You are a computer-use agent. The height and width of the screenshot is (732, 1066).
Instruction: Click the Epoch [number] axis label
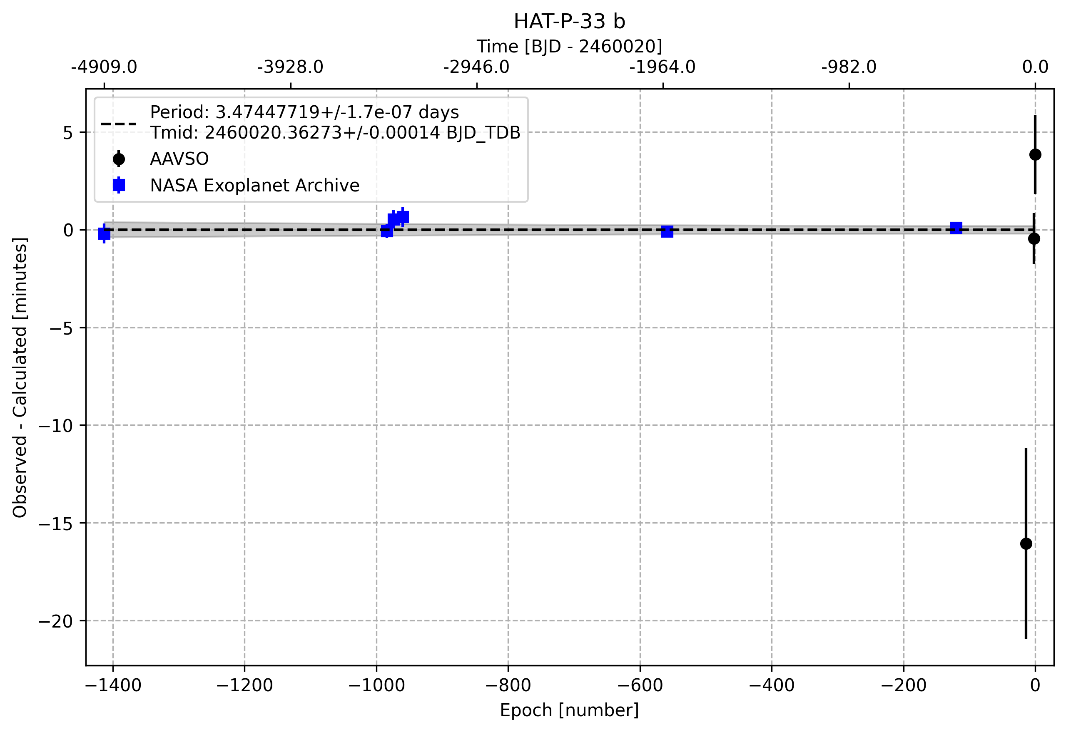point(570,710)
